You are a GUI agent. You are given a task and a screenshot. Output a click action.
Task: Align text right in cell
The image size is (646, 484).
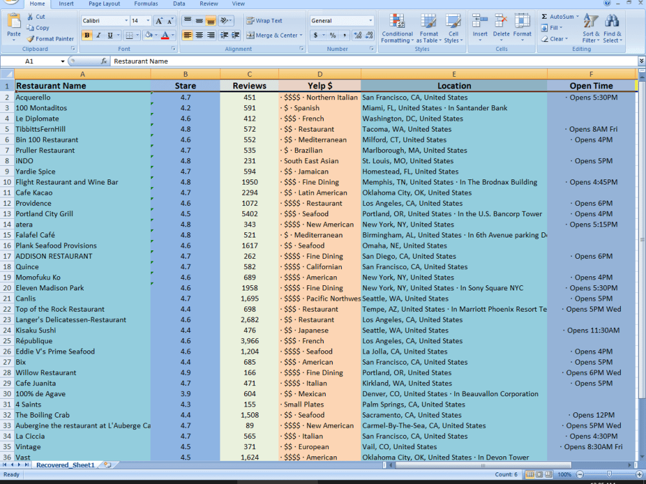(x=211, y=35)
